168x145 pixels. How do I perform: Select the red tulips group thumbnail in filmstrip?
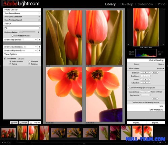tap(8, 133)
